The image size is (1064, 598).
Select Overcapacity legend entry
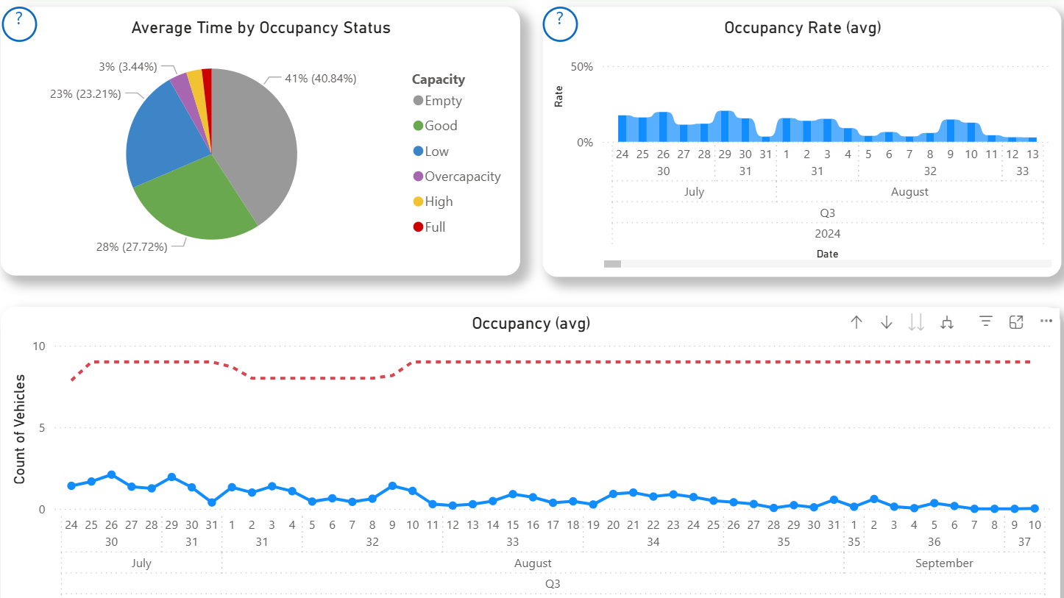462,177
